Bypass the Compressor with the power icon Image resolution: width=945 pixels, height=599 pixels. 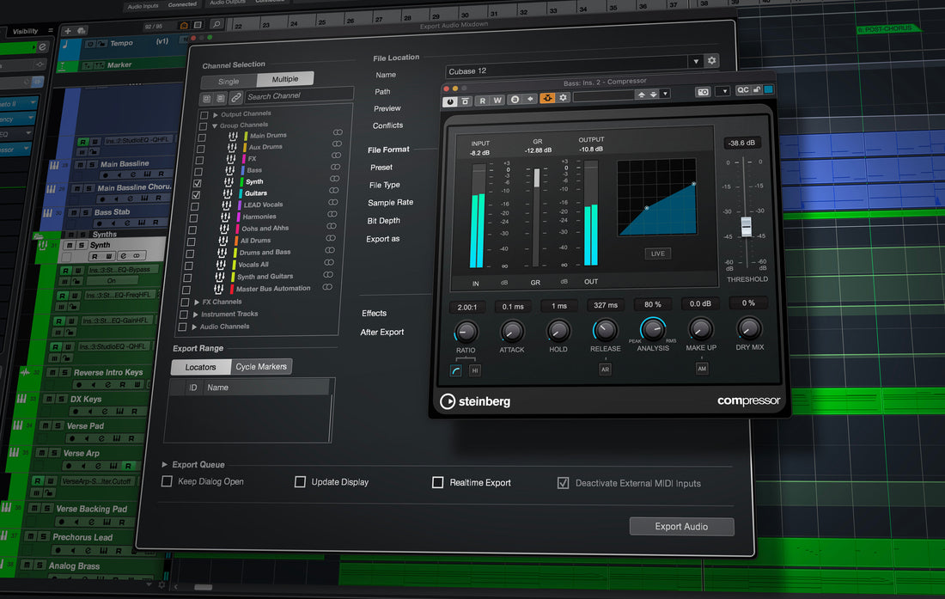point(448,100)
